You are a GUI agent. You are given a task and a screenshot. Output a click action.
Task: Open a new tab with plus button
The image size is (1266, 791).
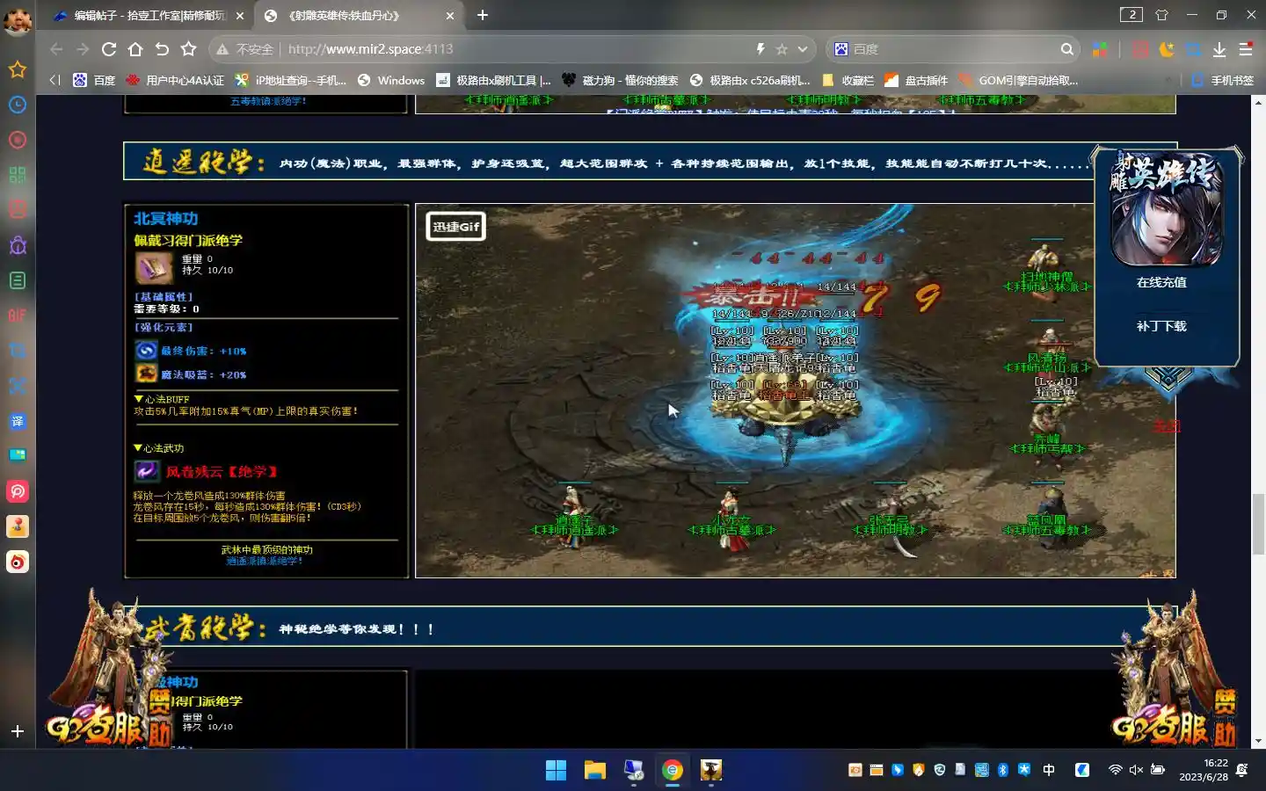pos(483,15)
